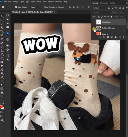
Task: Add a layer mask
Action: pos(108,37)
